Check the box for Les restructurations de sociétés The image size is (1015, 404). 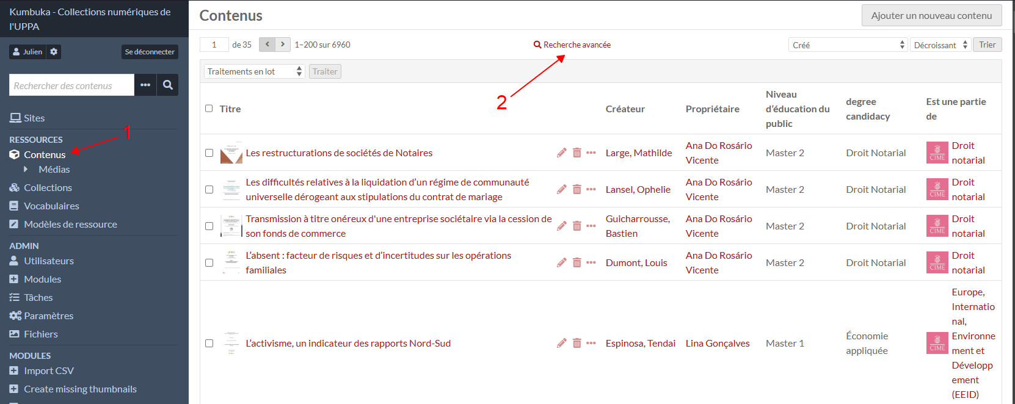click(209, 153)
